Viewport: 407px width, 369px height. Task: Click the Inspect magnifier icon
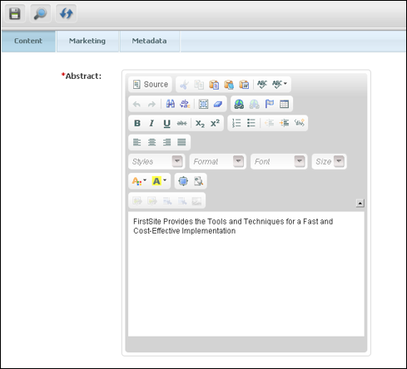(40, 13)
